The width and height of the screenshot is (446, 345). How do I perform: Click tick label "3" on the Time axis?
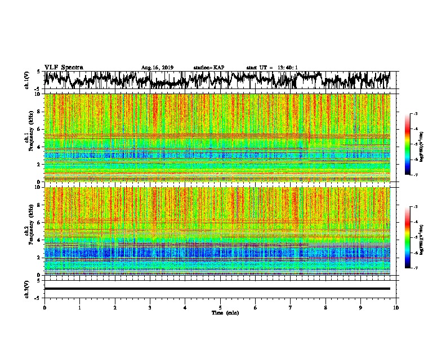tap(150, 308)
